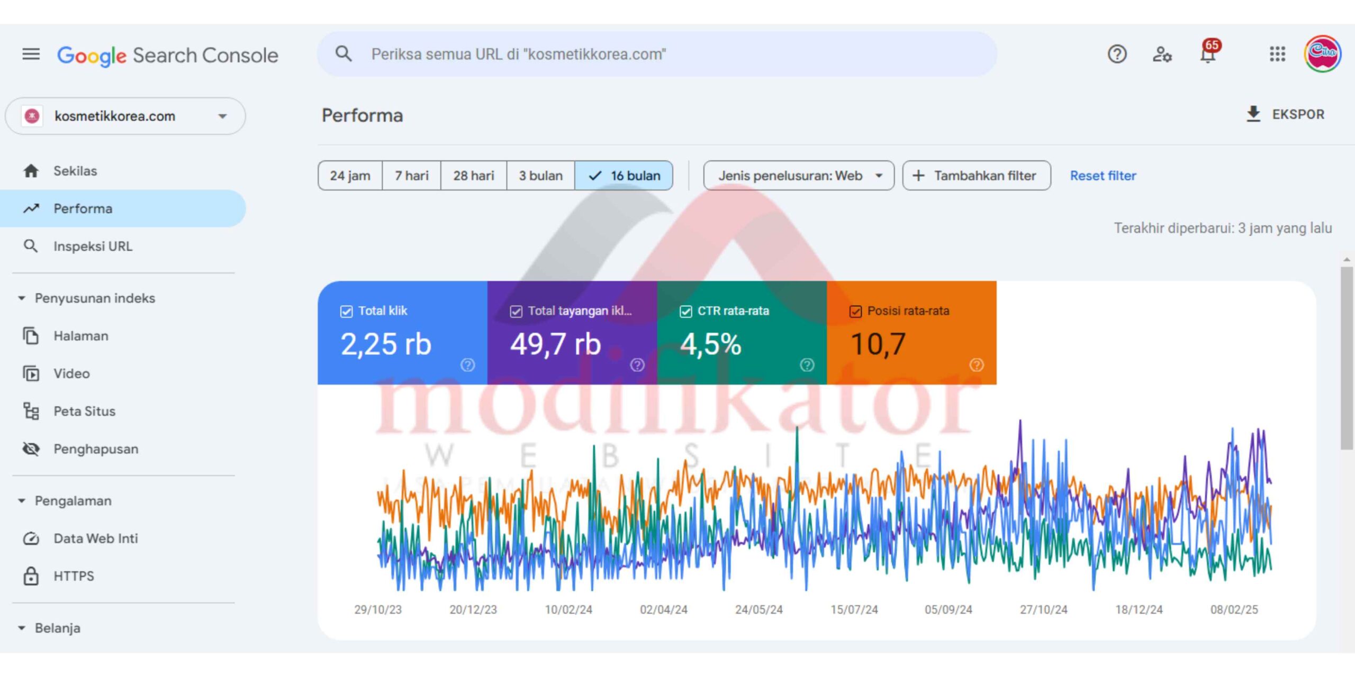The height and width of the screenshot is (677, 1355).
Task: Collapse the Belanja section
Action: [x=50, y=628]
